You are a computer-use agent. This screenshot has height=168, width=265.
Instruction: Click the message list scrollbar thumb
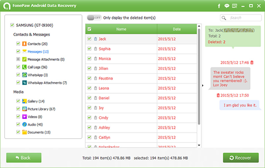pos(199,77)
